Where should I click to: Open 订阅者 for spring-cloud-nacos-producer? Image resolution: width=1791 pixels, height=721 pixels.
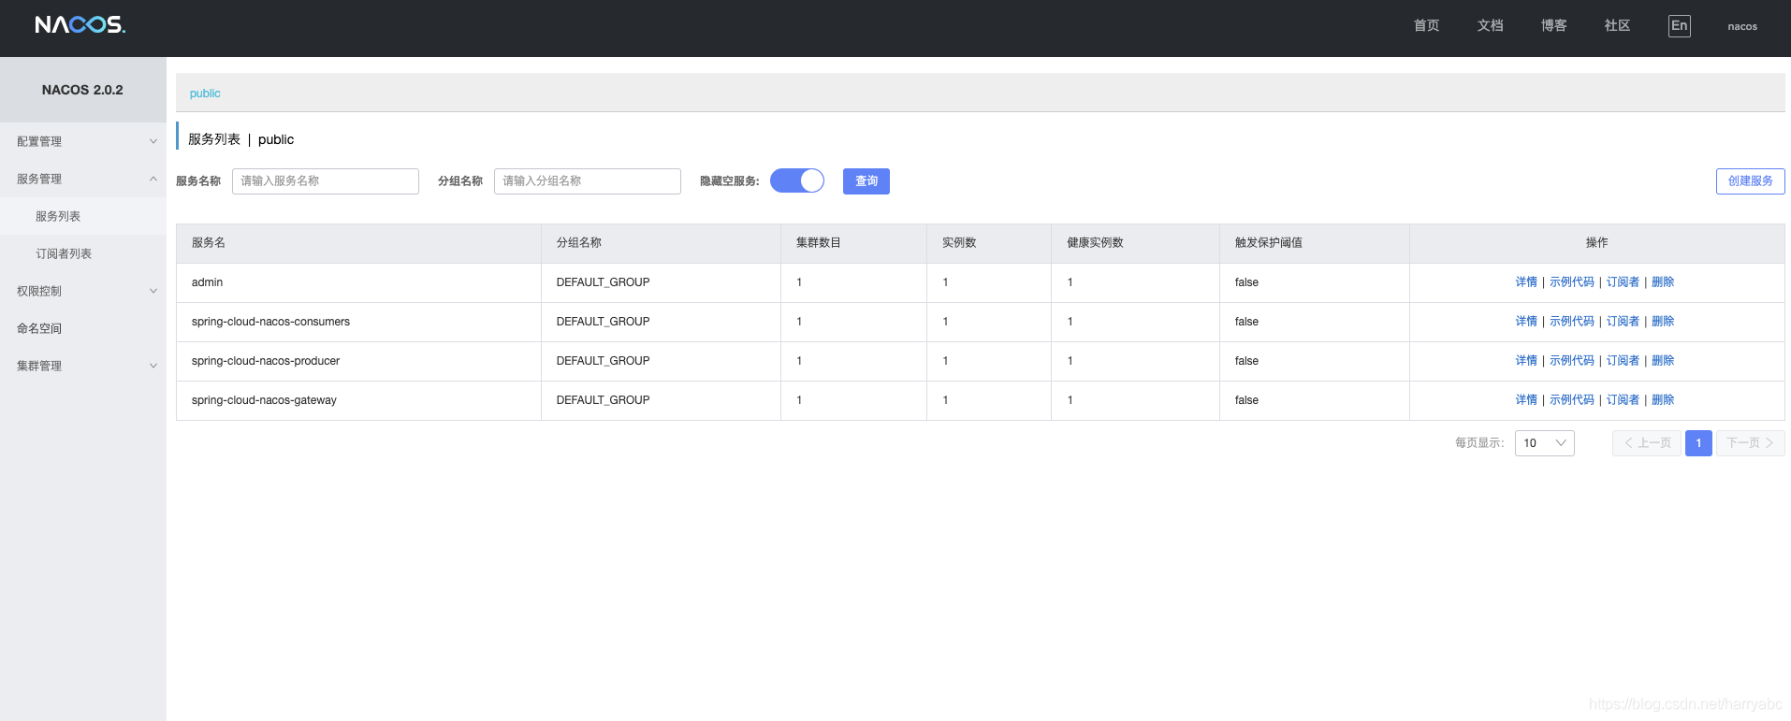coord(1623,361)
